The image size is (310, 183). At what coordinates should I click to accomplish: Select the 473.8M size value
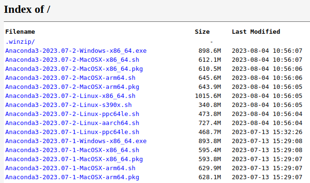(210, 114)
